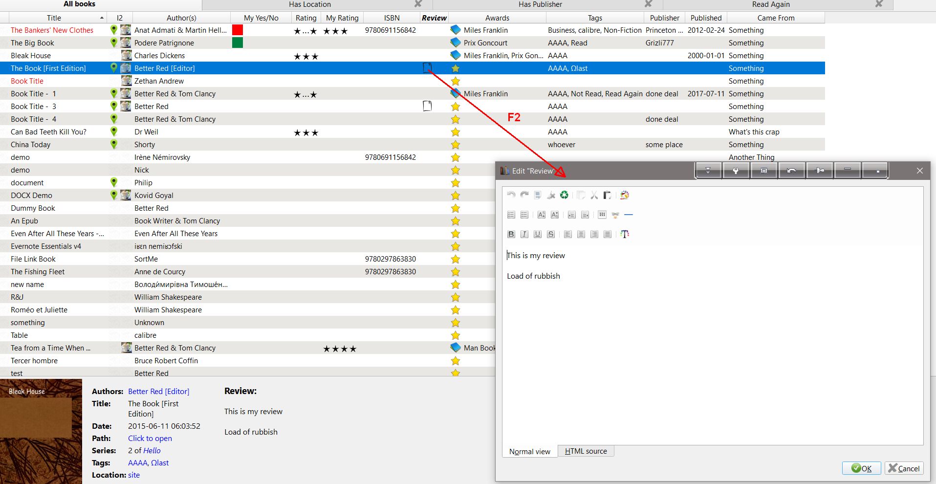
Task: Insert an ordered list in the review
Action: (x=511, y=215)
